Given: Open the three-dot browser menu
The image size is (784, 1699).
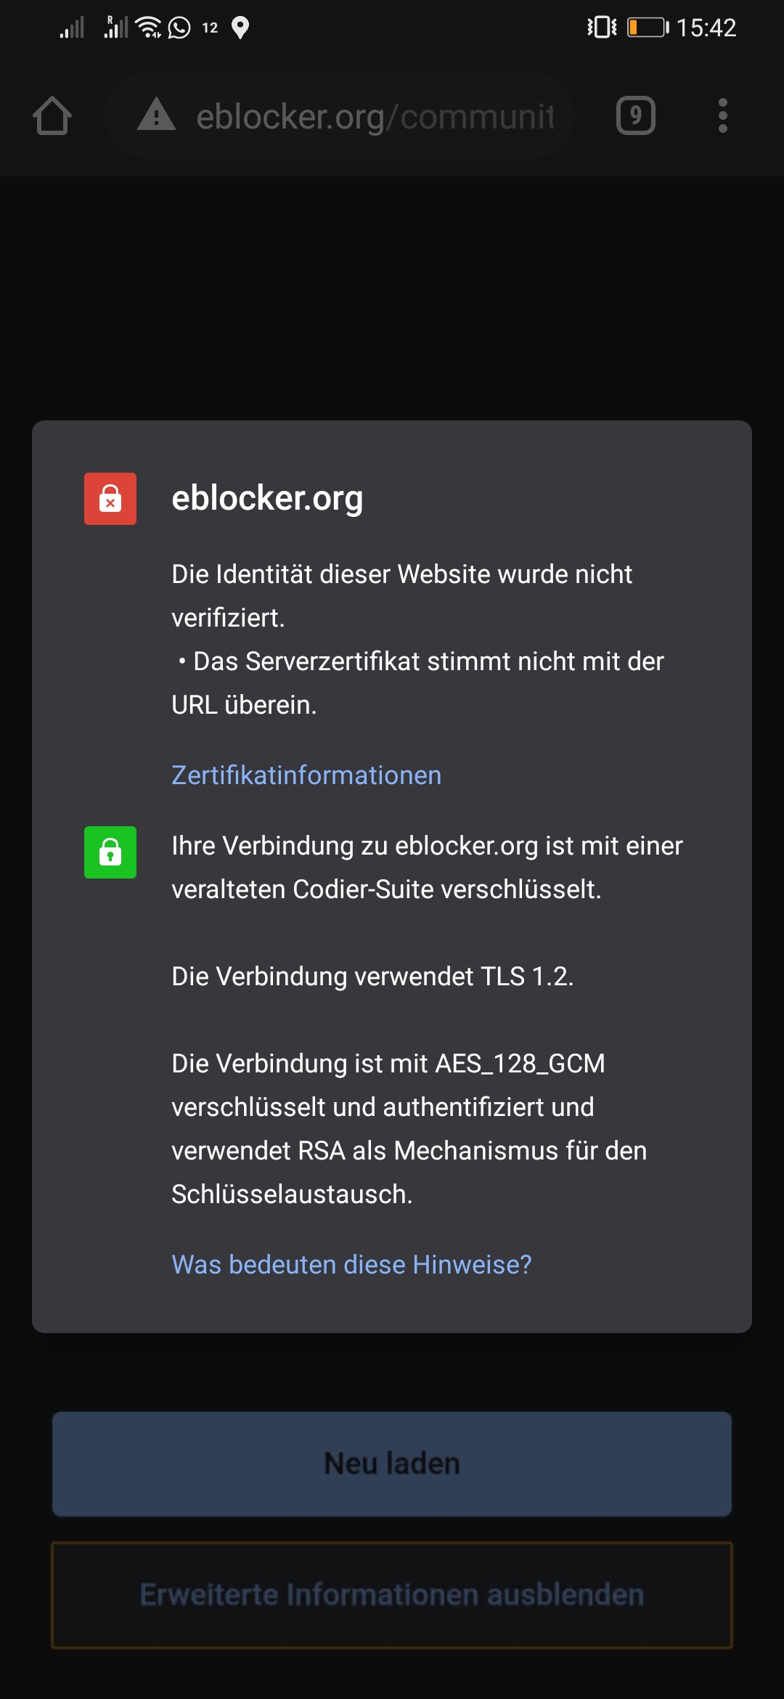Looking at the screenshot, I should tap(722, 115).
